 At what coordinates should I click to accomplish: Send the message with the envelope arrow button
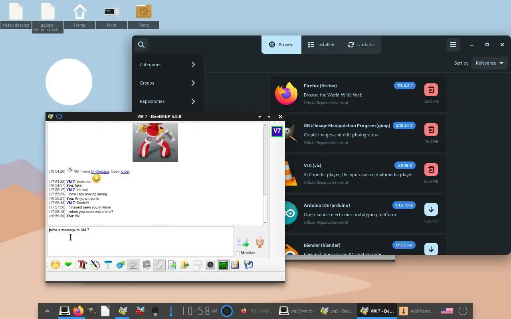(x=243, y=242)
